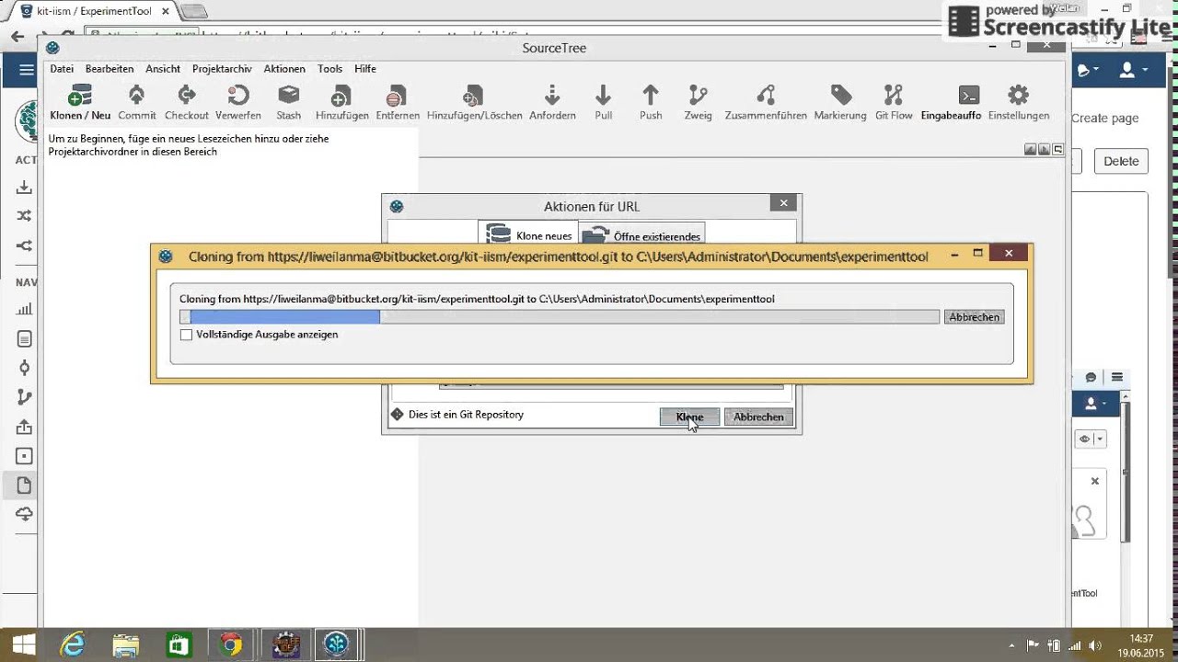Click Bitbucket sidebar pull requests icon
1178x662 pixels.
click(x=24, y=427)
